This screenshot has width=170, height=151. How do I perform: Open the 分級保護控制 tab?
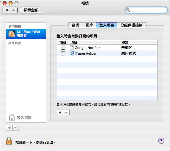(x=131, y=25)
